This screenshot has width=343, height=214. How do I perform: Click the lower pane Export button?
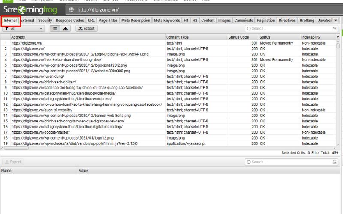13,162
